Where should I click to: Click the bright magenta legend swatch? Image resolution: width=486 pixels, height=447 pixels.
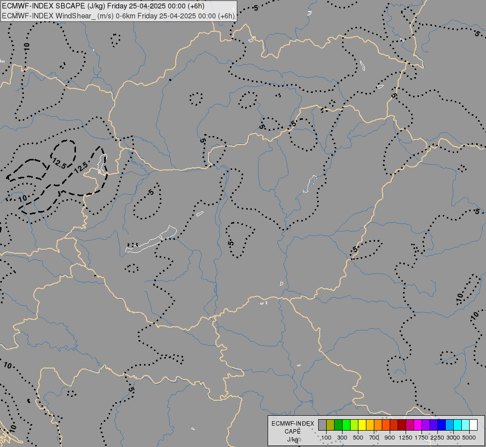418,425
